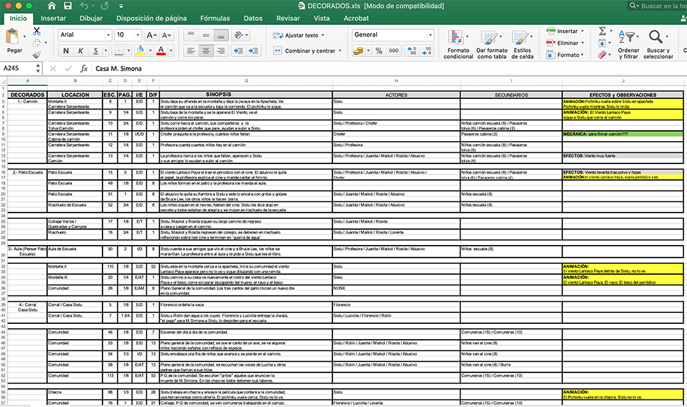Toggle right text alignment
The width and height of the screenshot is (687, 407).
pyautogui.click(x=221, y=51)
